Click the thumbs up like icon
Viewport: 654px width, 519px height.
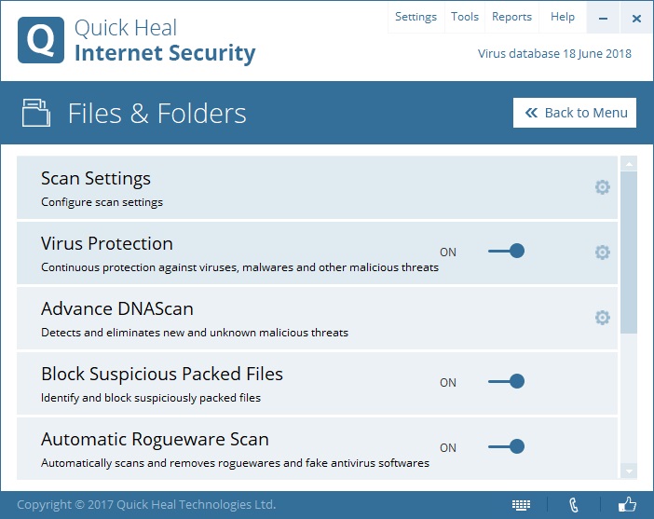pos(627,504)
